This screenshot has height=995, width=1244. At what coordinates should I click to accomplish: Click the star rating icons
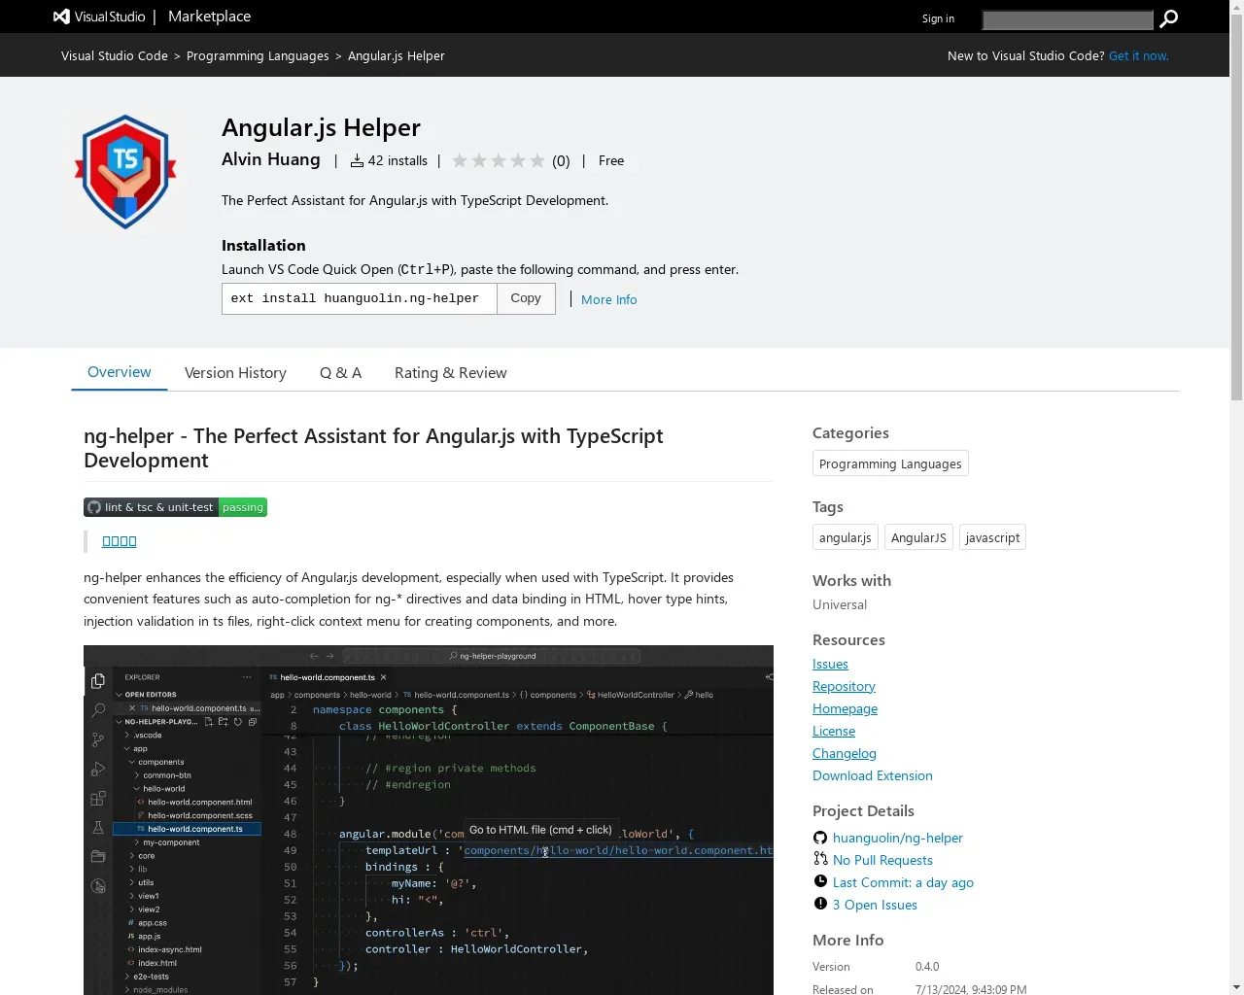(x=499, y=160)
